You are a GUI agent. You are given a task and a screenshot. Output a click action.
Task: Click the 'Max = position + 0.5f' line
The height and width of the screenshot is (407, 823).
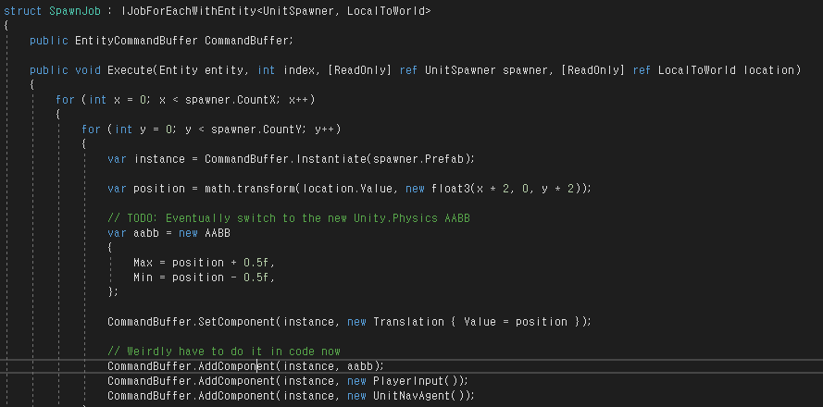pyautogui.click(x=205, y=263)
